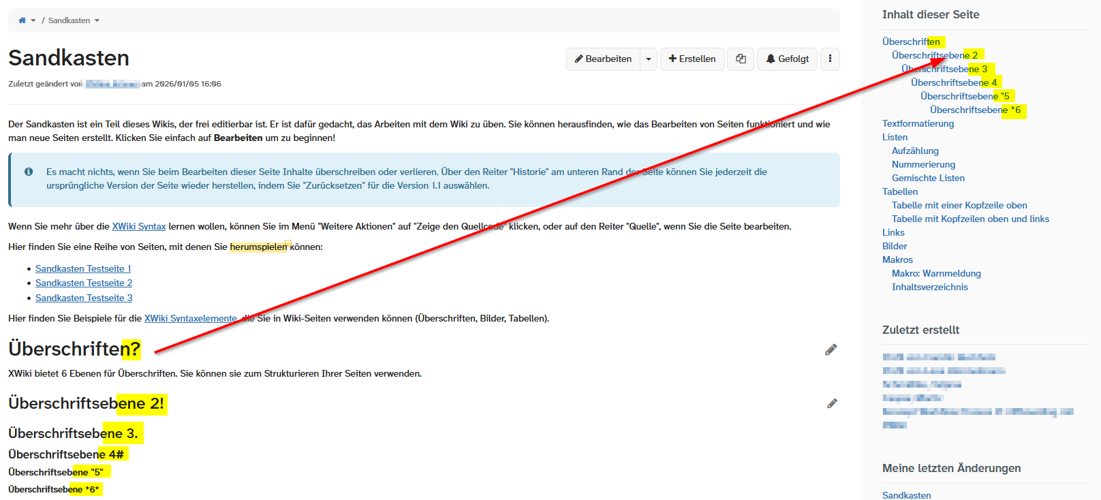Viewport: 1101px width, 500px height.
Task: Expand the home breadcrumb dropdown caret
Action: [33, 20]
